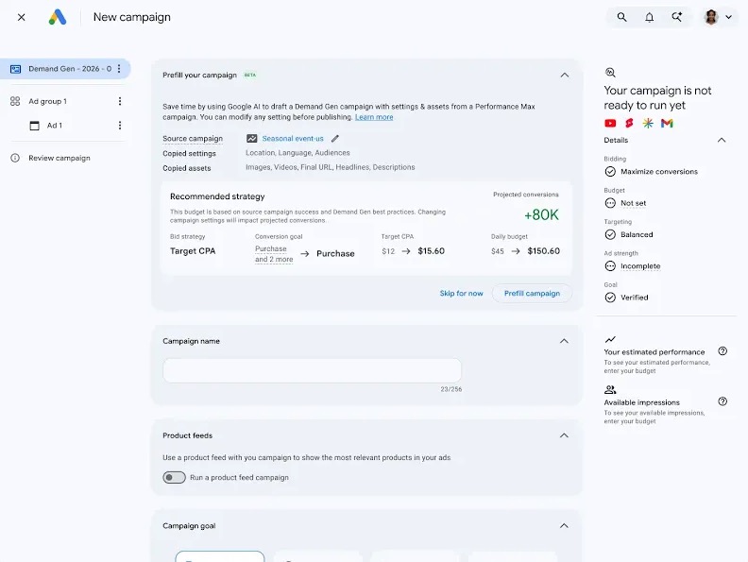Click the Source campaign label

193,138
